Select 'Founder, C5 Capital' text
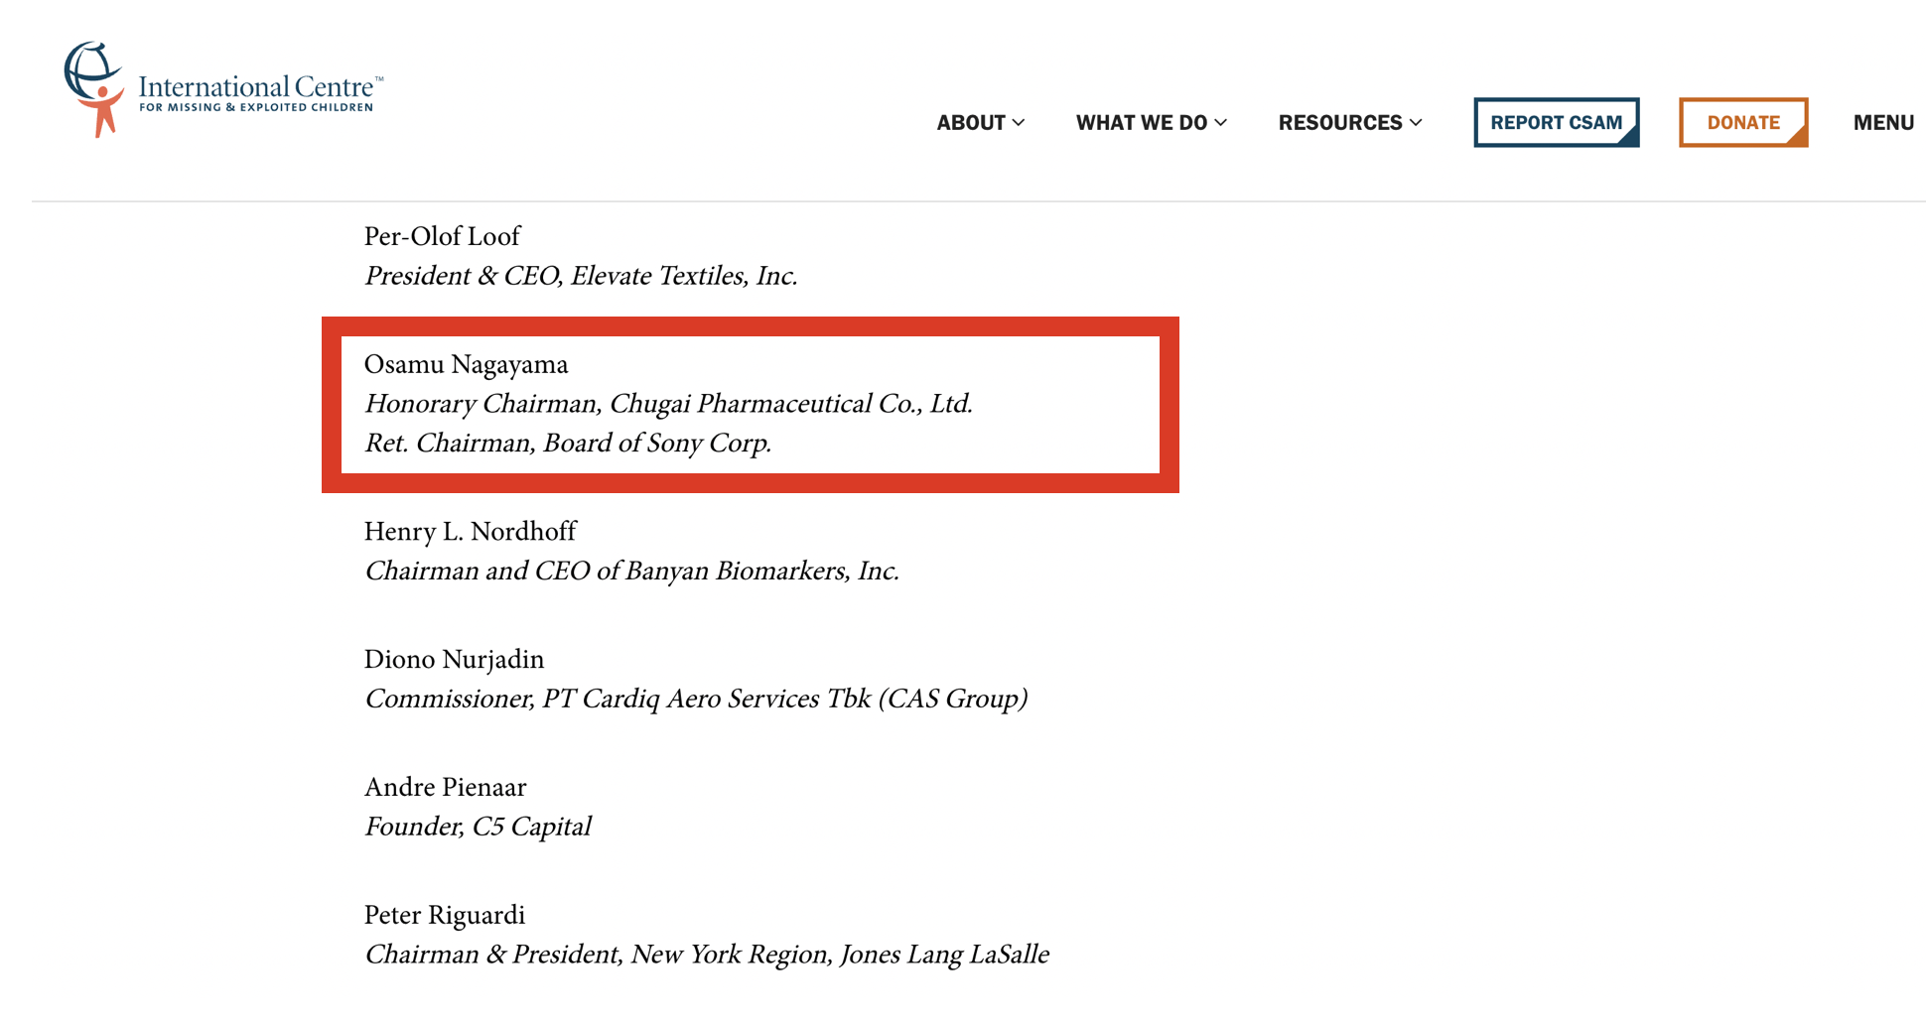This screenshot has width=1926, height=1024. click(x=478, y=827)
